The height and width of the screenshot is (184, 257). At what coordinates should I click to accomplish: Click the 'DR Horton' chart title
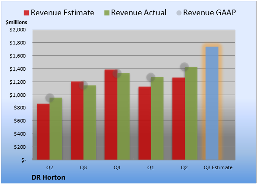click(49, 177)
